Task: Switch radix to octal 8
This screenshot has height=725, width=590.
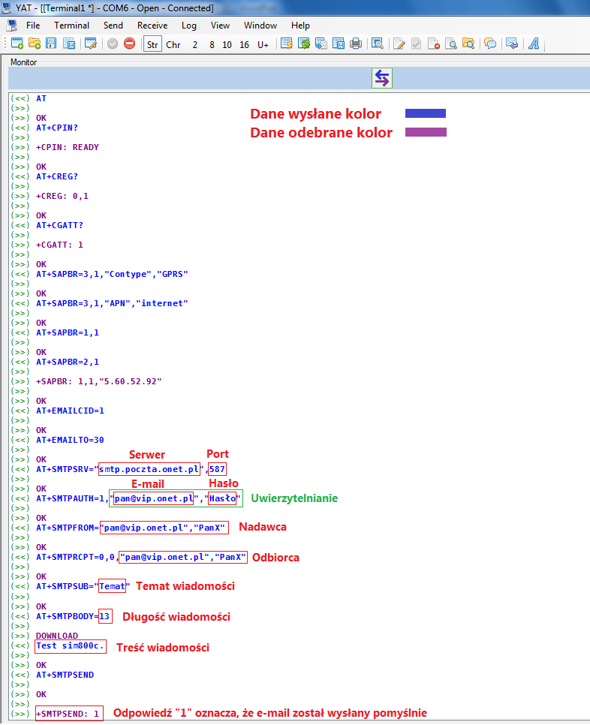Action: 212,44
